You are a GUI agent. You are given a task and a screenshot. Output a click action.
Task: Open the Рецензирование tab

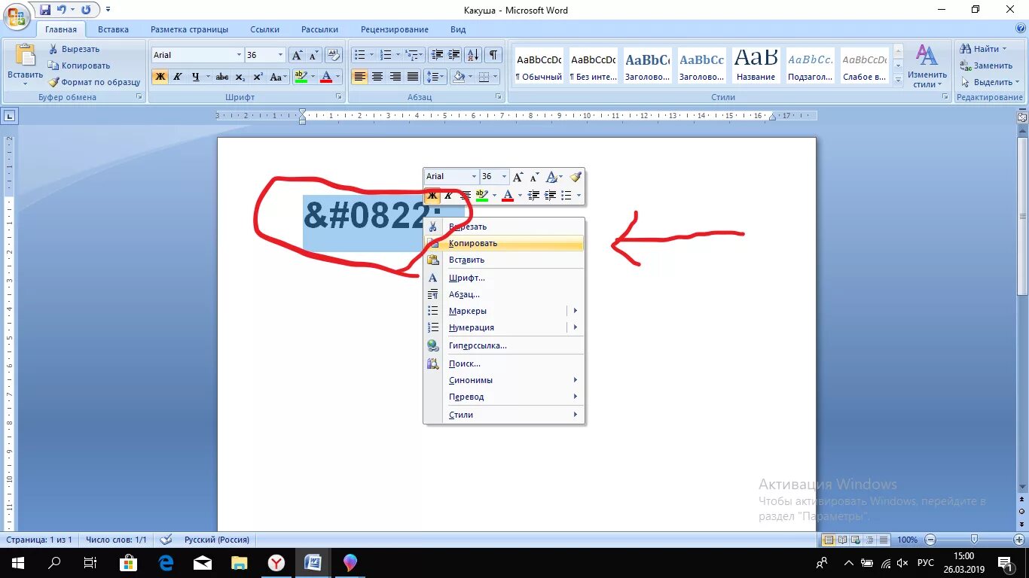(395, 29)
